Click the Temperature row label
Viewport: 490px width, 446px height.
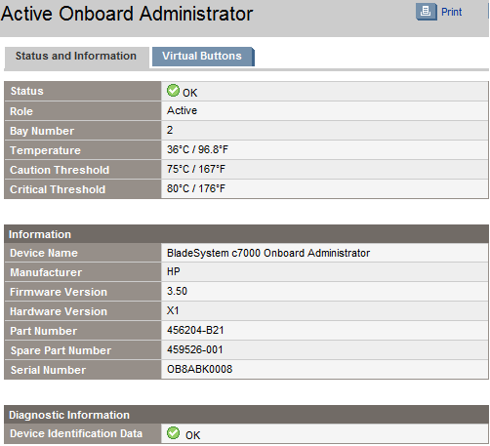coord(45,150)
